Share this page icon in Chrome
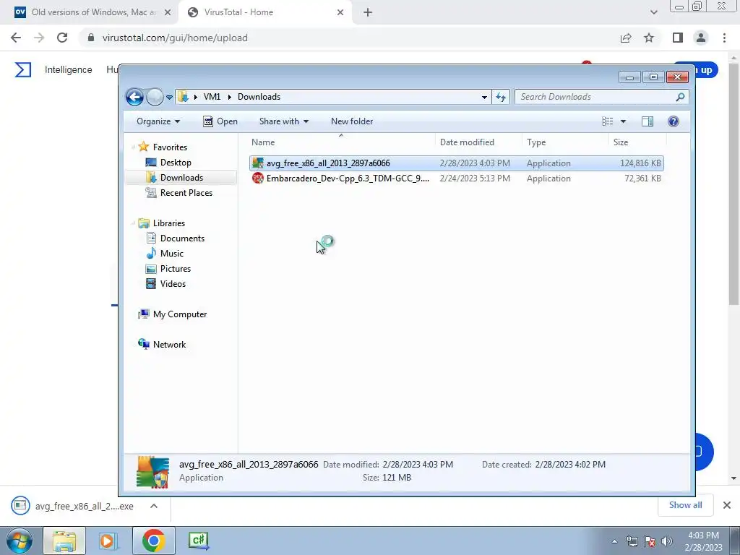The image size is (740, 555). [x=626, y=38]
